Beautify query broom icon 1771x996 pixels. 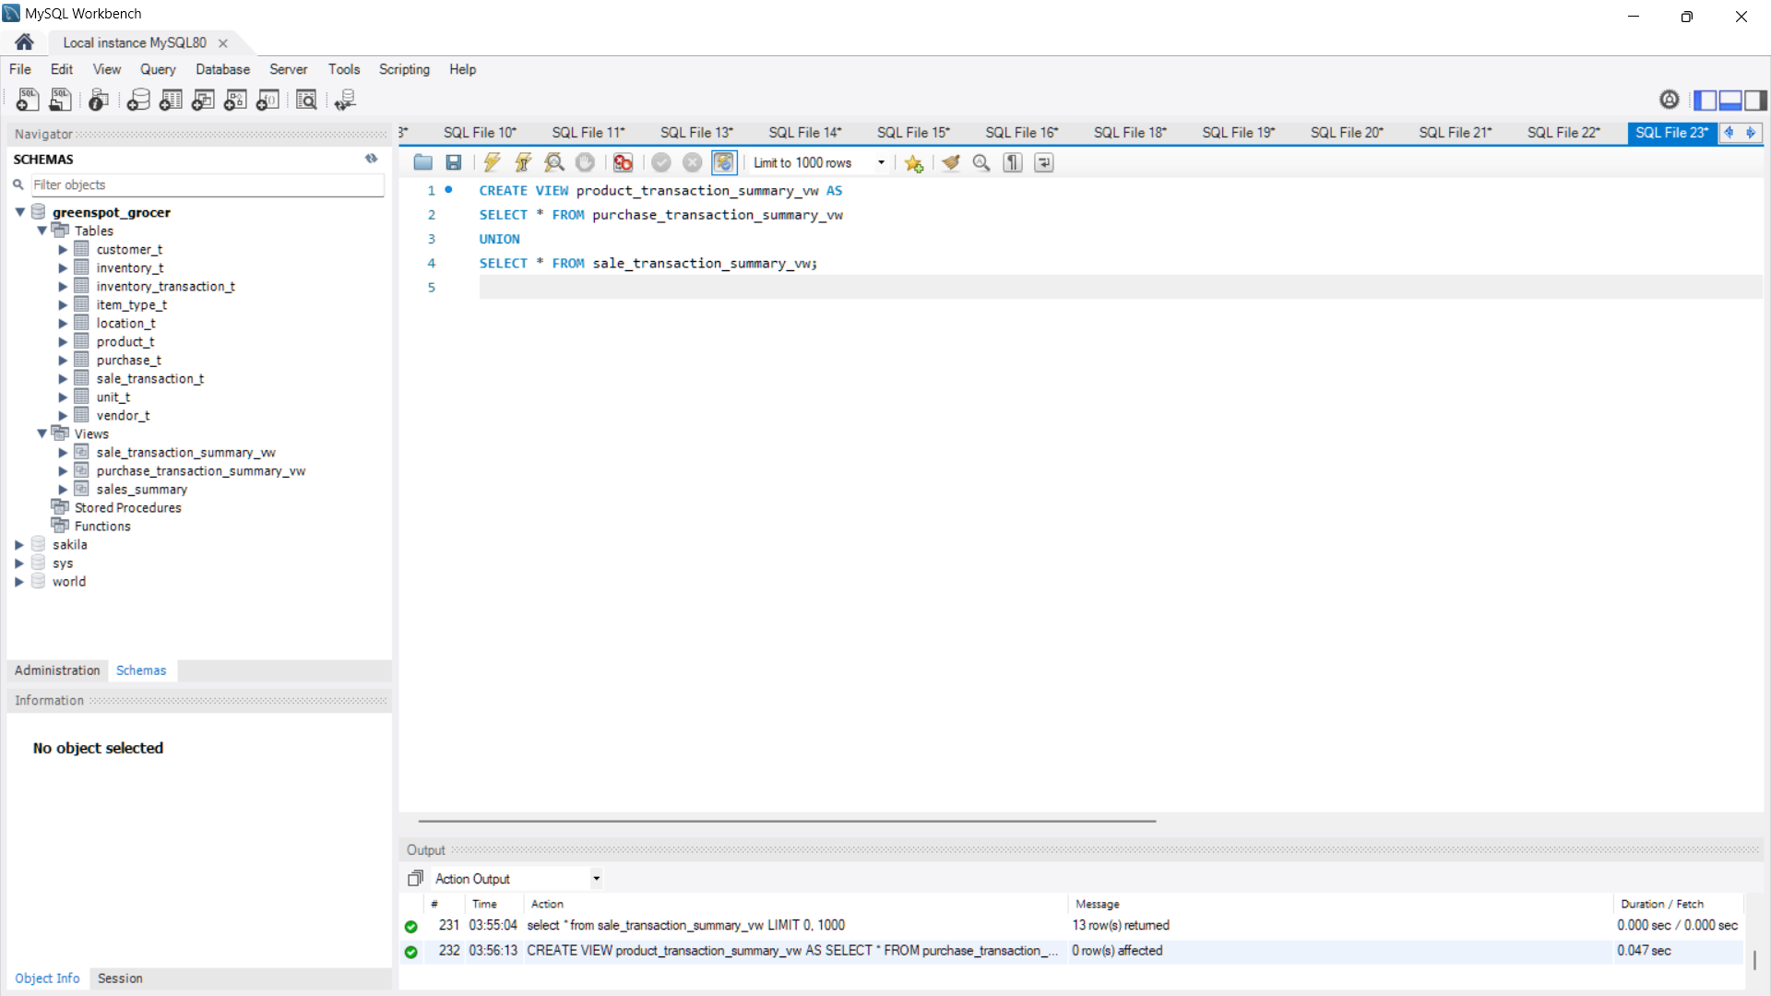coord(951,162)
